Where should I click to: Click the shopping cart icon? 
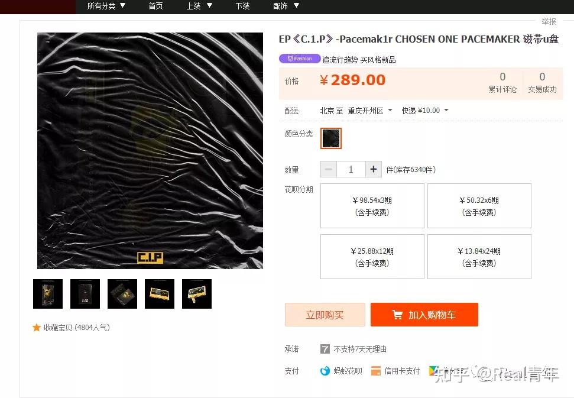(x=397, y=315)
